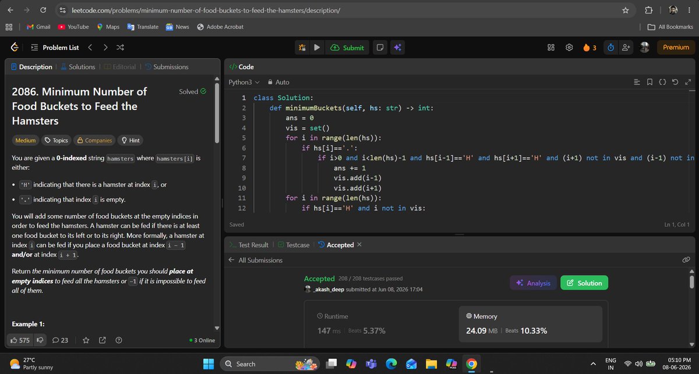Reset code to default icon

click(x=675, y=83)
